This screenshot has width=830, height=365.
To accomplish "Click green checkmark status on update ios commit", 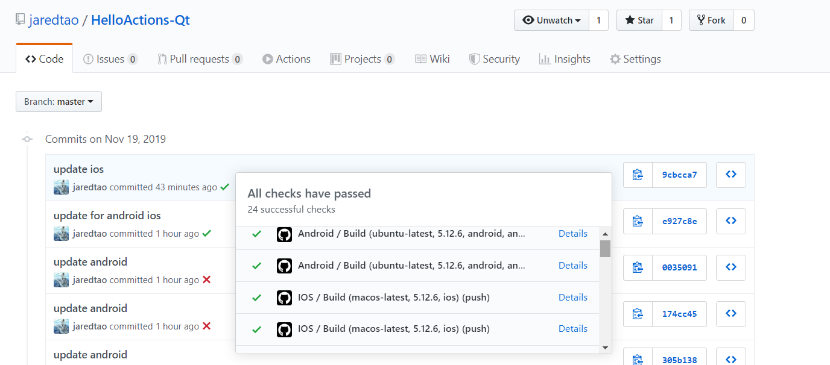I will pos(225,187).
